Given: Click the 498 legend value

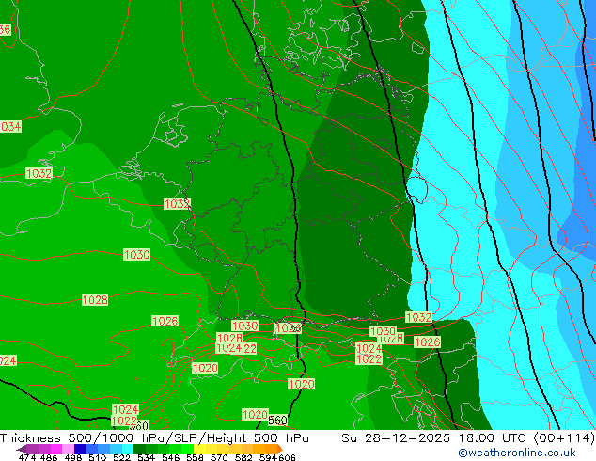Looking at the screenshot, I should pyautogui.click(x=73, y=457).
